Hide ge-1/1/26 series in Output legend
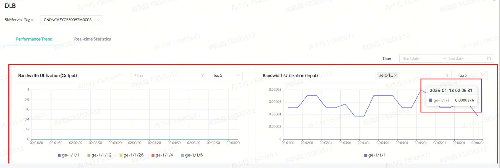This screenshot has width=500, height=168. click(131, 155)
